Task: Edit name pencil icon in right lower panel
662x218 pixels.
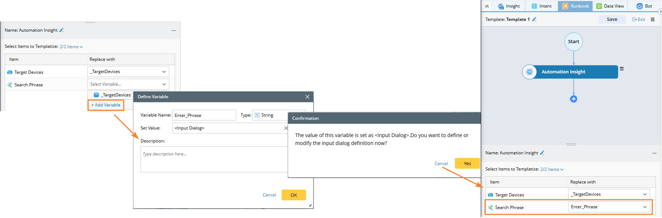Action: tap(542, 153)
